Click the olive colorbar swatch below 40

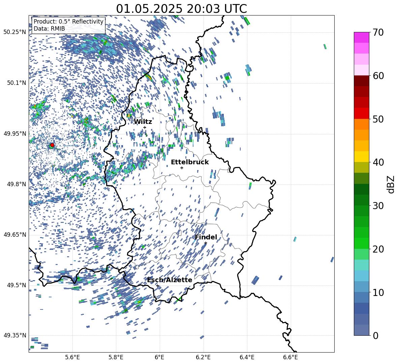click(362, 167)
